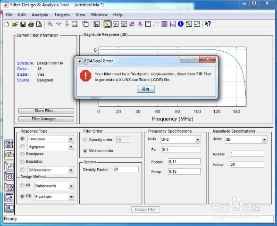Open Import Filter sidebar panel
This screenshot has width=277, height=226.
pos(9,197)
